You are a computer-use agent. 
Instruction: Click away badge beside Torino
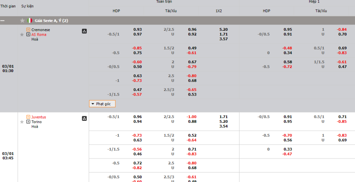click(x=28, y=122)
